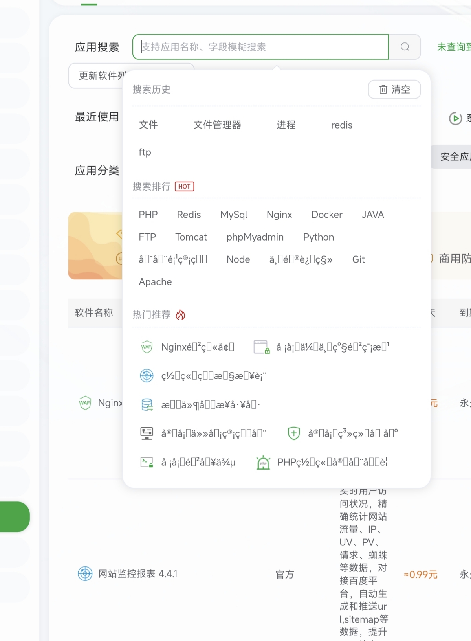Screen dimensions: 471x641
Task: Choose Git from search ranking
Action: [359, 259]
